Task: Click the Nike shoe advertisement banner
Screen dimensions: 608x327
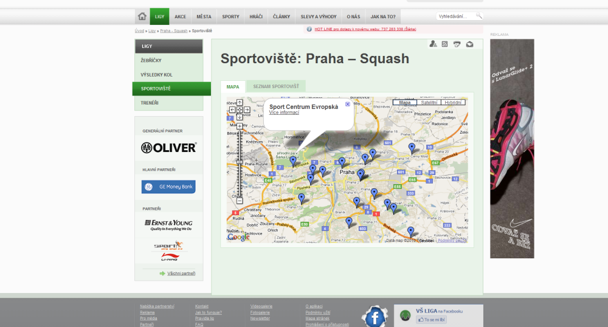Action: click(x=512, y=148)
